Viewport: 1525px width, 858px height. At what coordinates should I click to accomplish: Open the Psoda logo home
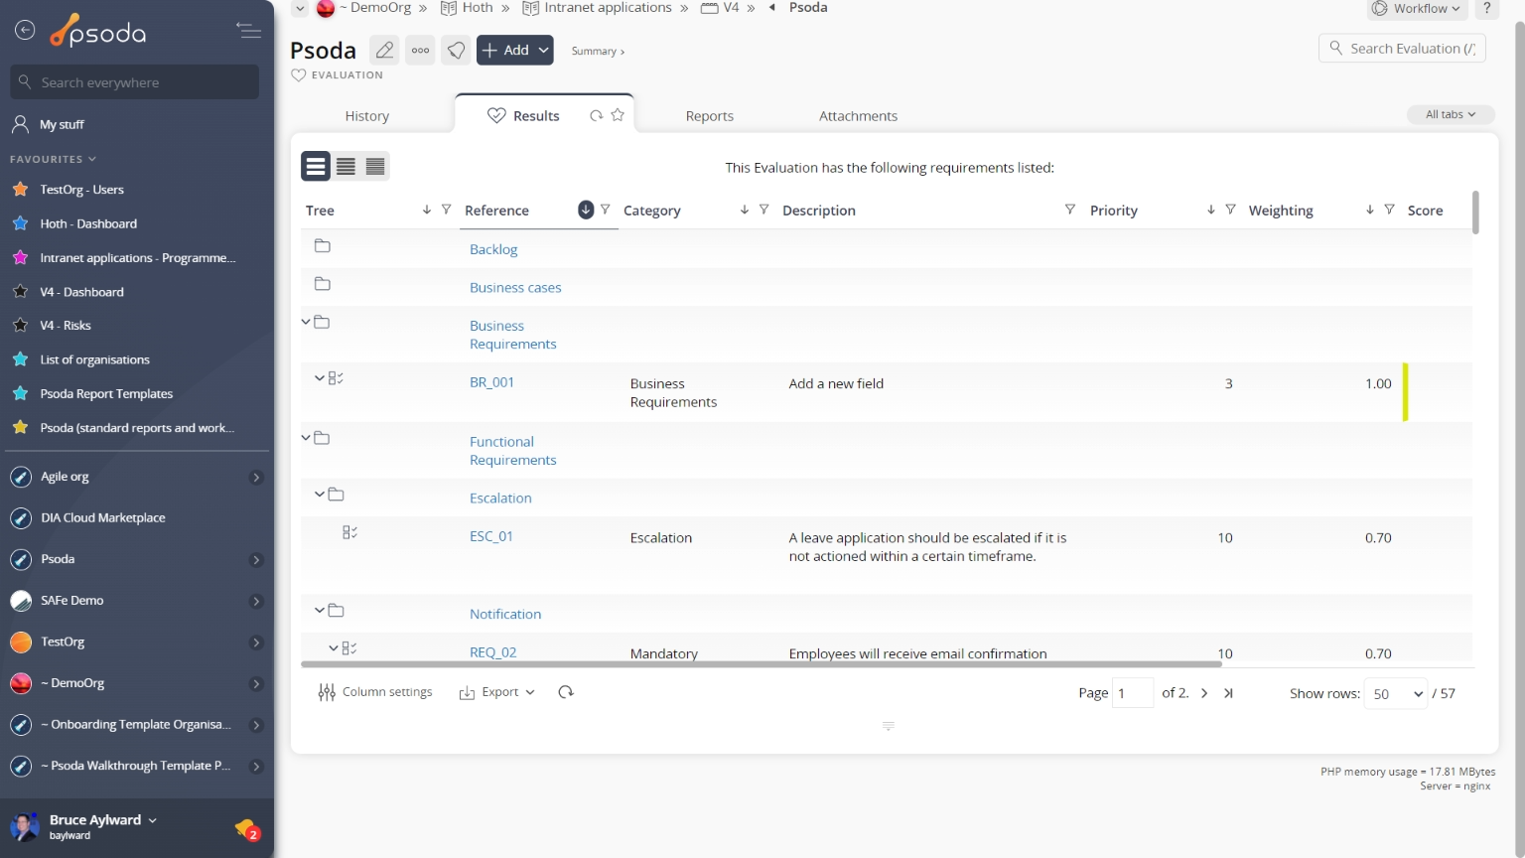coord(98,32)
